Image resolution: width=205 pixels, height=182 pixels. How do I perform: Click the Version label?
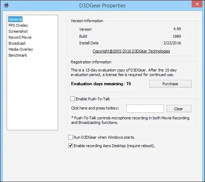pyautogui.click(x=85, y=29)
